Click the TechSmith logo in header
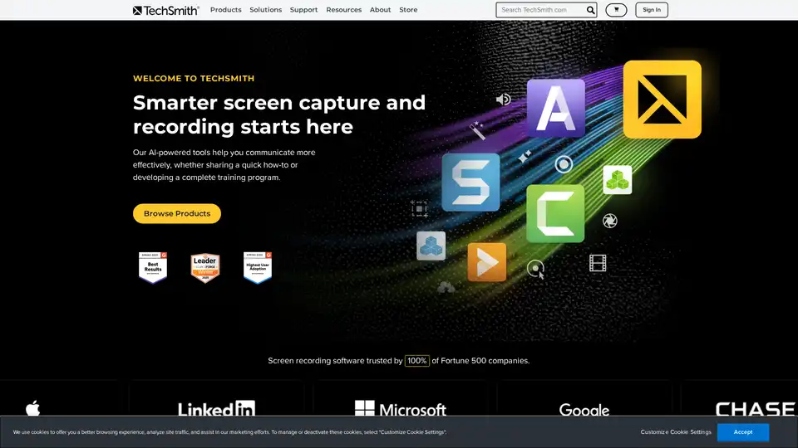Viewport: 798px width, 448px height. coord(165,10)
